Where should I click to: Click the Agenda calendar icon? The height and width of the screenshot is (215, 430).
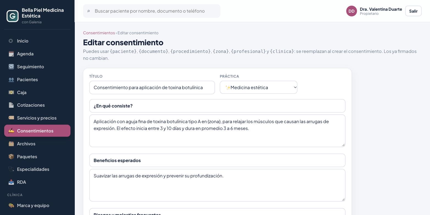11,54
